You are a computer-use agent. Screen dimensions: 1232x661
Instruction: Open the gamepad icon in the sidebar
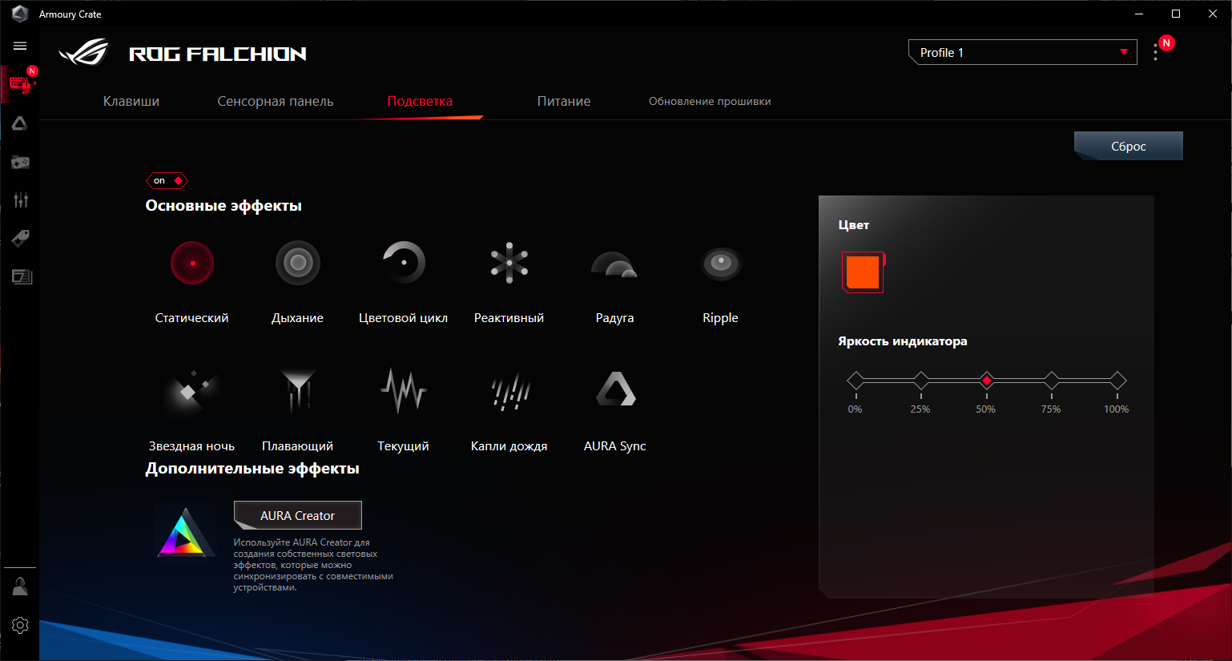pos(20,162)
